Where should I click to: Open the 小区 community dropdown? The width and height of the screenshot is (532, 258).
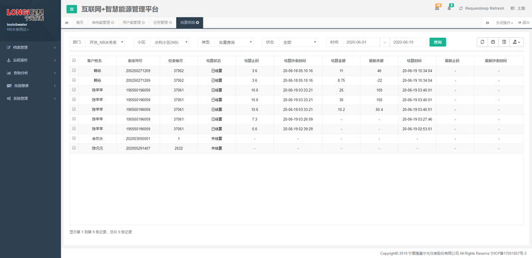click(170, 43)
